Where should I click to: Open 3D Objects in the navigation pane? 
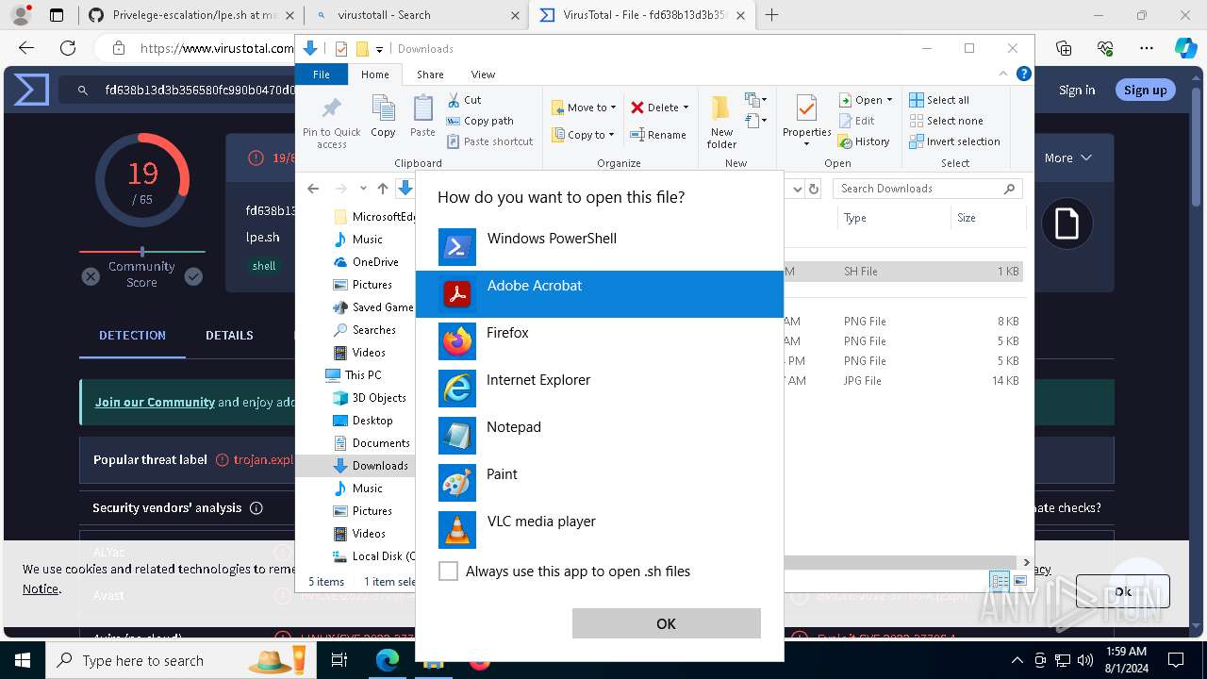[370, 398]
